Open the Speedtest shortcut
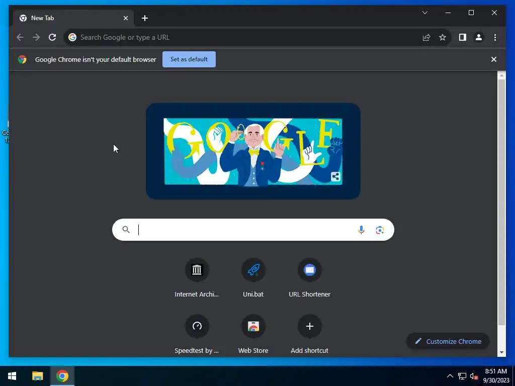Screen dimensions: 515x386 (197, 334)
